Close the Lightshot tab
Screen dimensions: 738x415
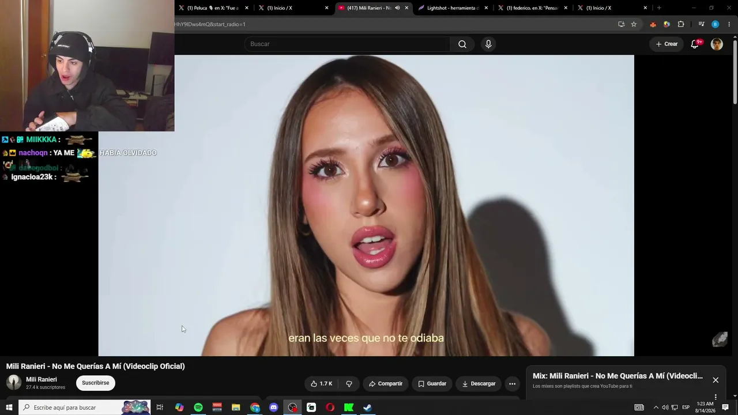(x=486, y=8)
